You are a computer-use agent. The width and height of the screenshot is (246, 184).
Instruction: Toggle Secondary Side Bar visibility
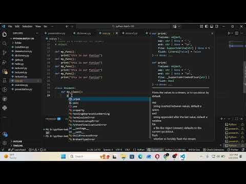pyautogui.click(x=217, y=27)
